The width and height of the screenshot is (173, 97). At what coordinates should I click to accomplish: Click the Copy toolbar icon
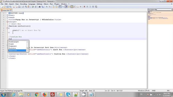[26, 7]
